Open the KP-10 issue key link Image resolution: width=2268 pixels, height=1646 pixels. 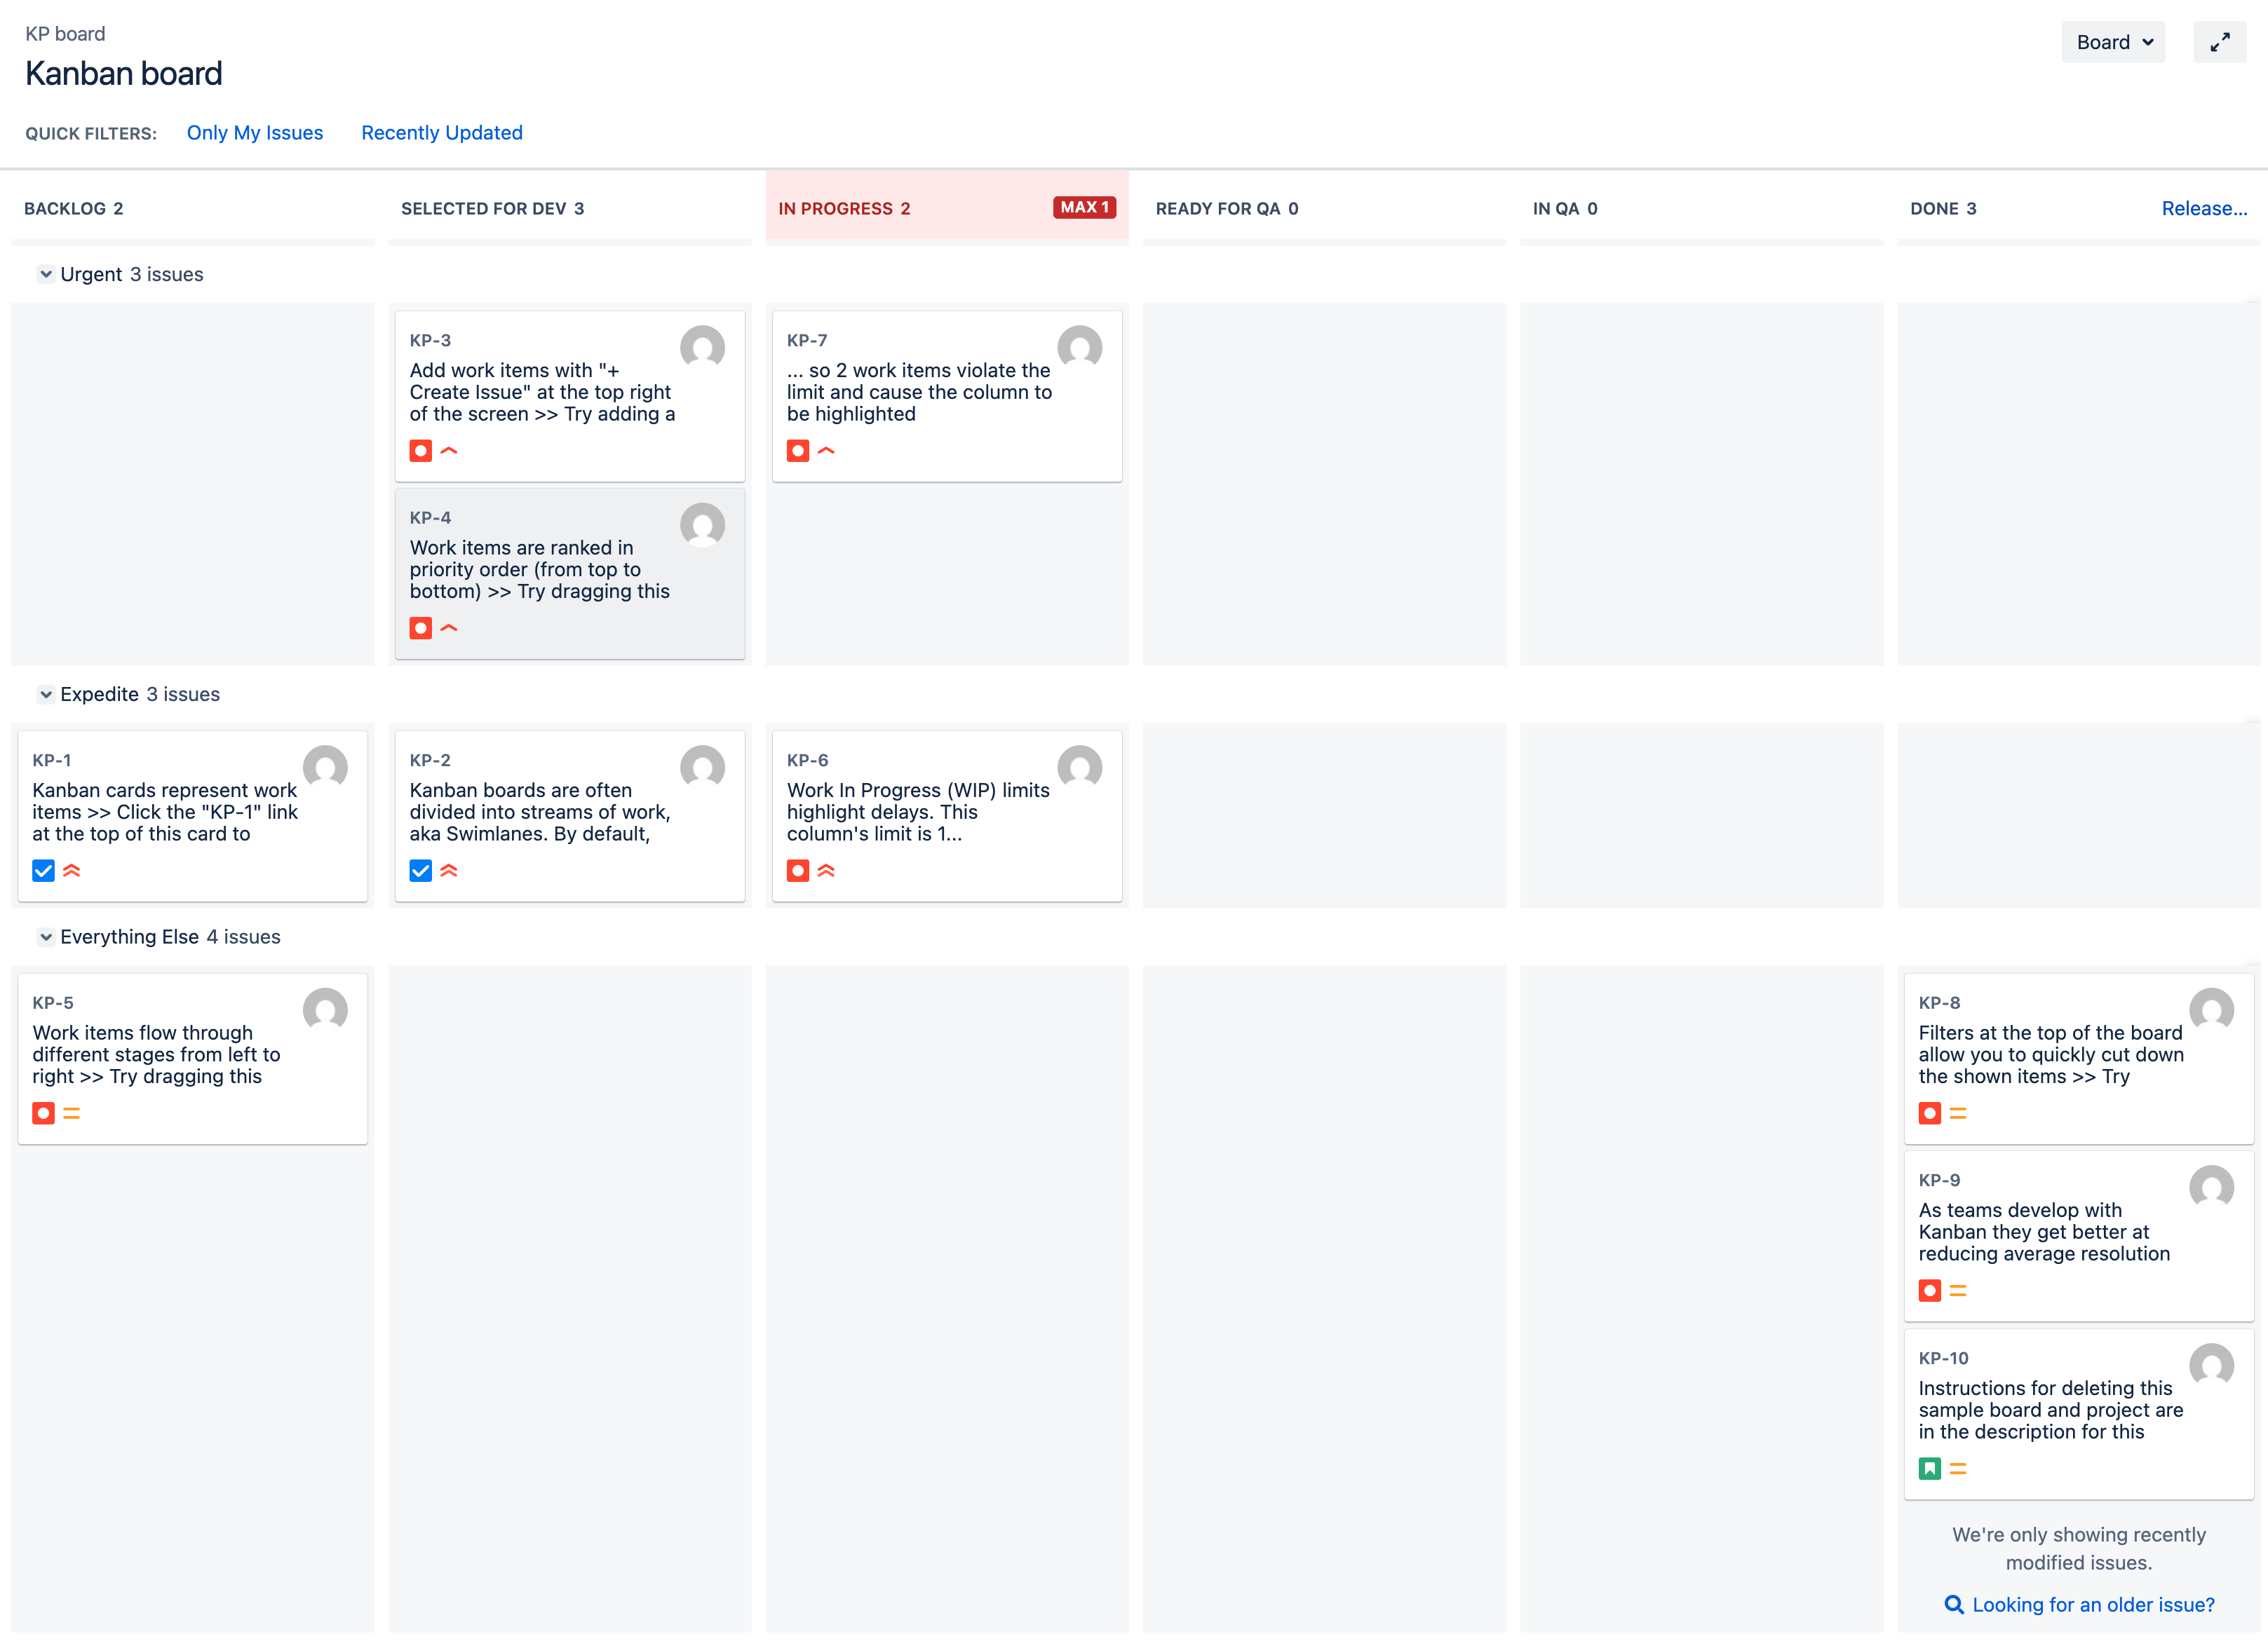pyautogui.click(x=1943, y=1357)
